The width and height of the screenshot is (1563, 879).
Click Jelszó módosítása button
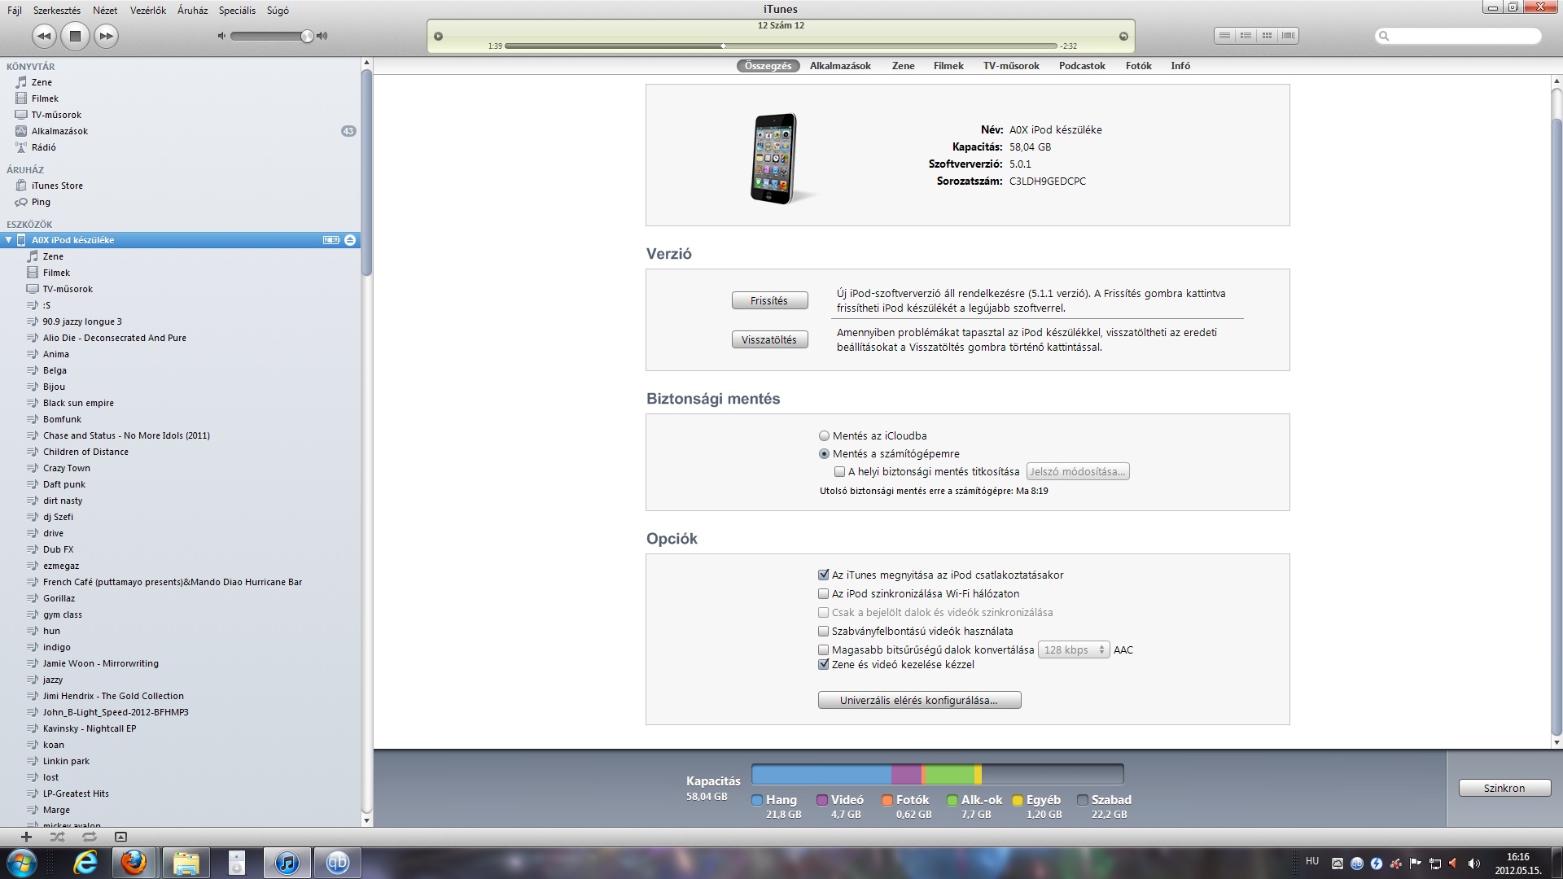(1078, 472)
